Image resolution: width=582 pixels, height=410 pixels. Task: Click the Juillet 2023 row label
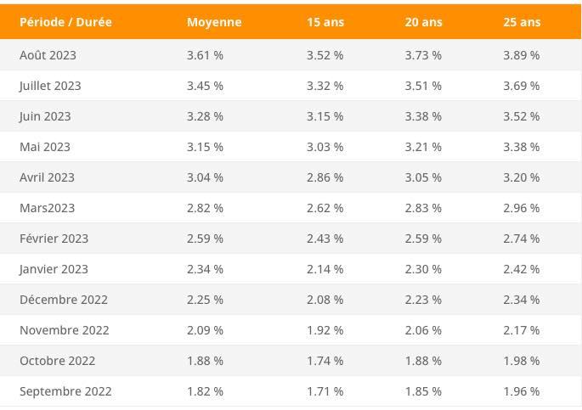[50, 86]
